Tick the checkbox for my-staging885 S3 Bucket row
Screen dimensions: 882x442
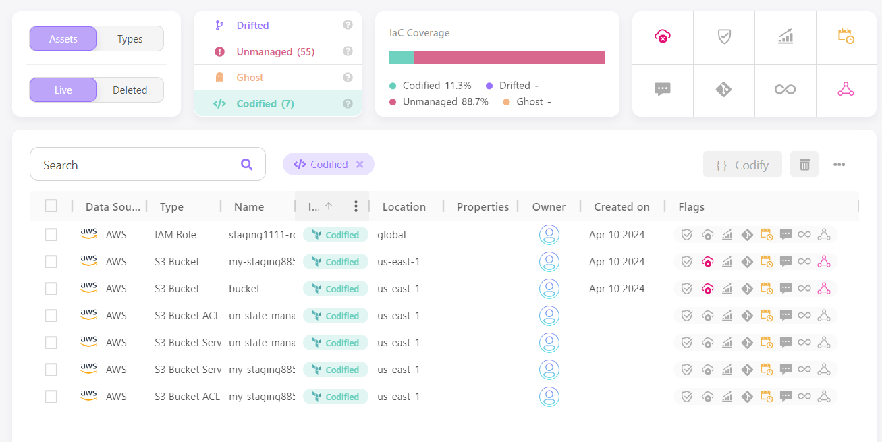(51, 262)
